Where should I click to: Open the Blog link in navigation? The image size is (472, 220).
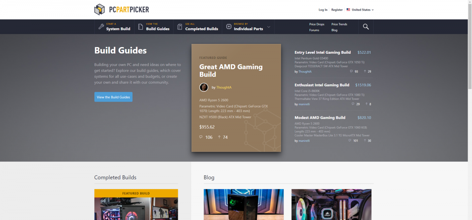[334, 30]
